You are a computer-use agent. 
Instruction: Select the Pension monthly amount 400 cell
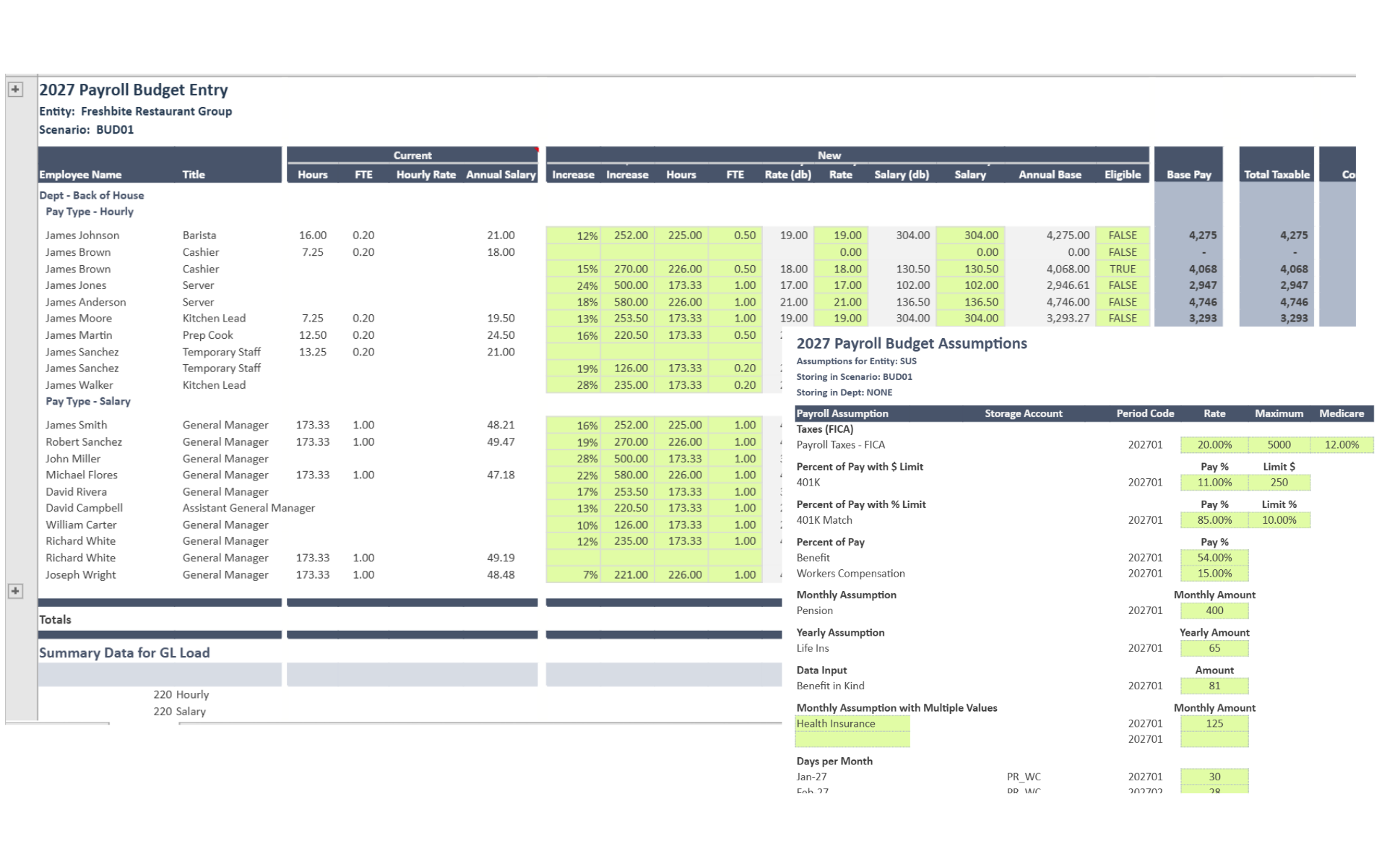(1214, 611)
